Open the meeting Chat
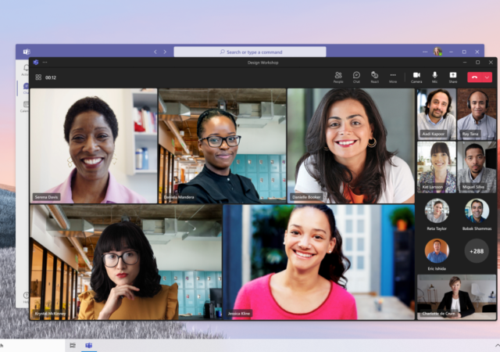 [356, 77]
